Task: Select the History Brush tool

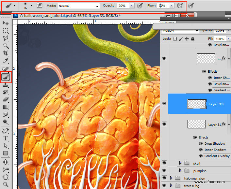Action: pos(6,92)
